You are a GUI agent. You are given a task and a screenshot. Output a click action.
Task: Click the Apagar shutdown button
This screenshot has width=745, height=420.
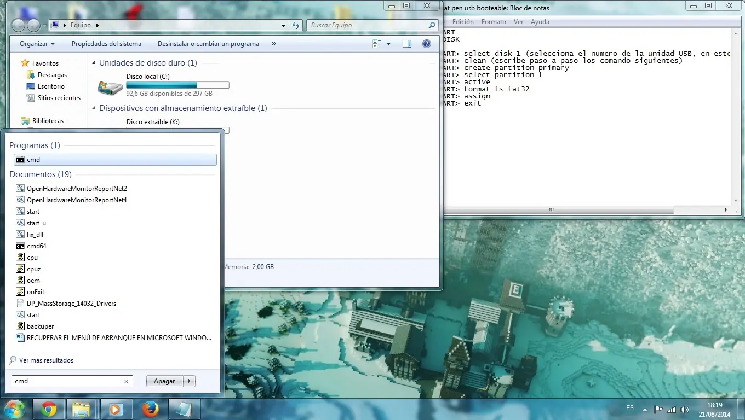coord(164,381)
